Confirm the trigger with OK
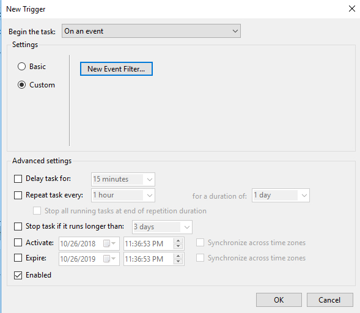Screen dimensions: 360x313 (x=279, y=300)
